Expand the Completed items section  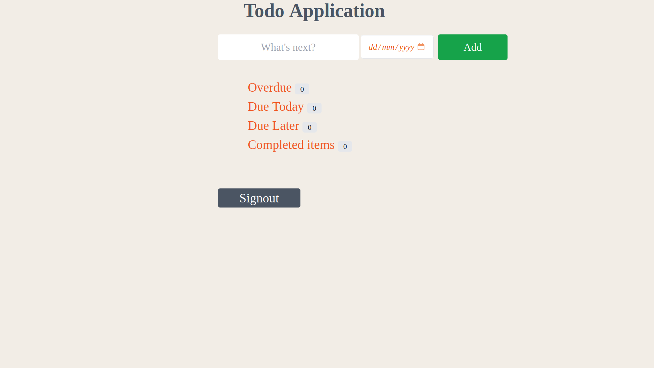(291, 144)
